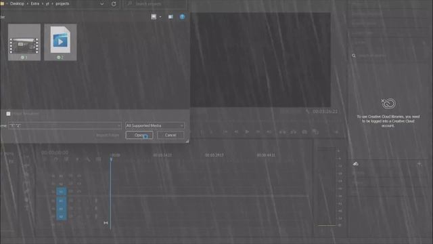
Task: Go to the yt folder in the breadcrumb
Action: tap(47, 4)
